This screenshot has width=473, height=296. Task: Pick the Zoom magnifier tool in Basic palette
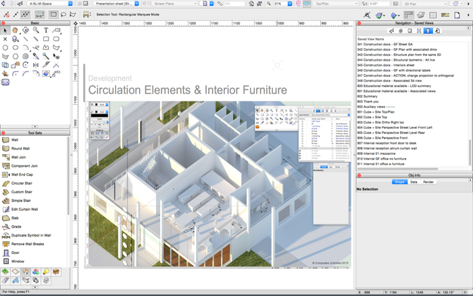[x=36, y=30]
